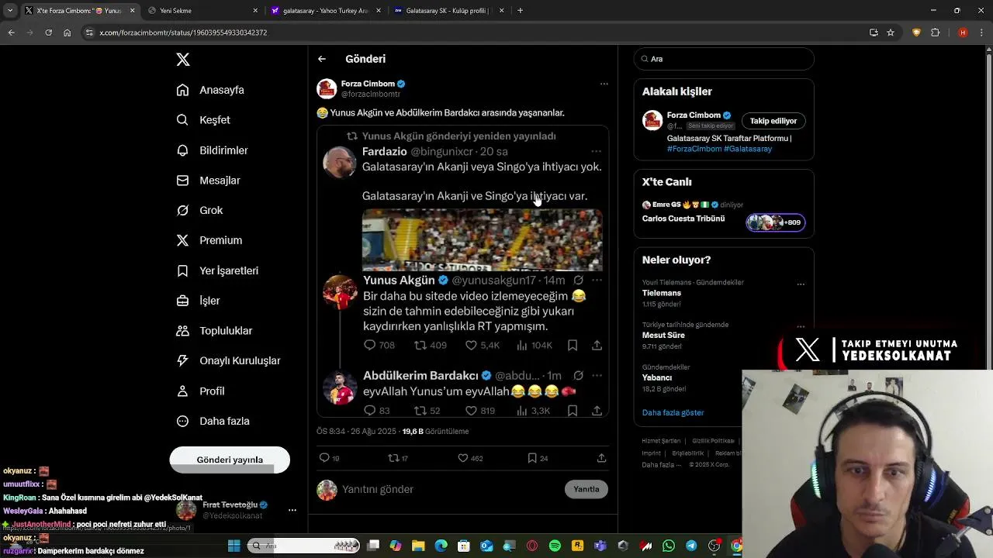View Yunus Akgün tweet analytics 104K
Screen dimensions: 993x558
(x=534, y=345)
